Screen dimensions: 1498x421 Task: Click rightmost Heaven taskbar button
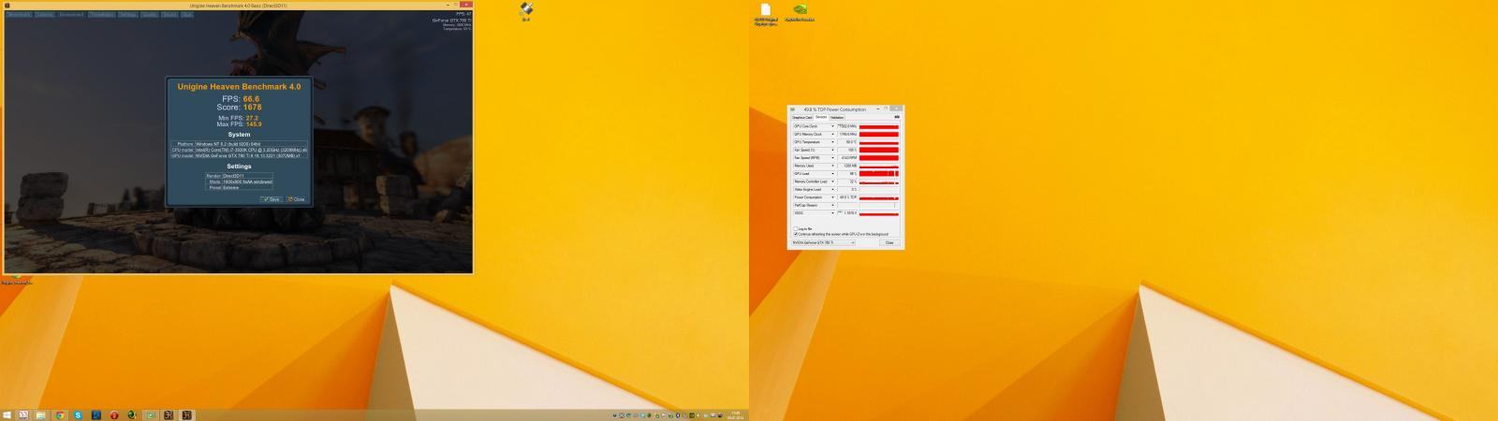[186, 415]
